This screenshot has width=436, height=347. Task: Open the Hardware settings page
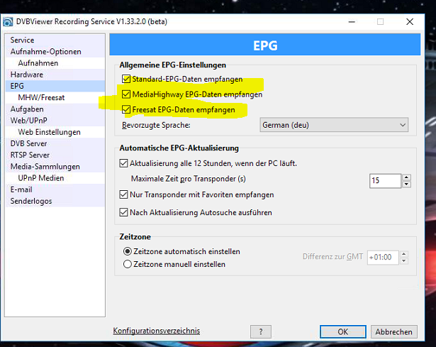point(55,75)
